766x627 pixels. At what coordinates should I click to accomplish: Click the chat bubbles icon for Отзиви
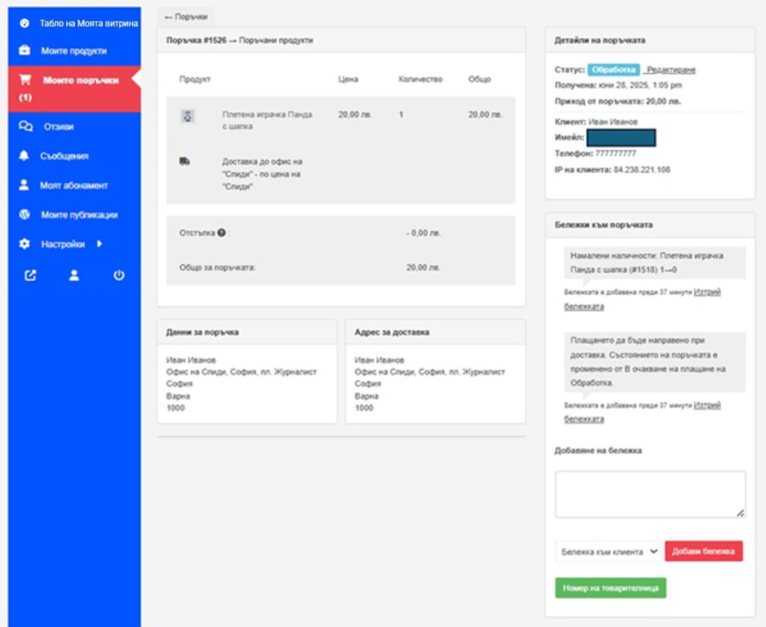pyautogui.click(x=25, y=126)
